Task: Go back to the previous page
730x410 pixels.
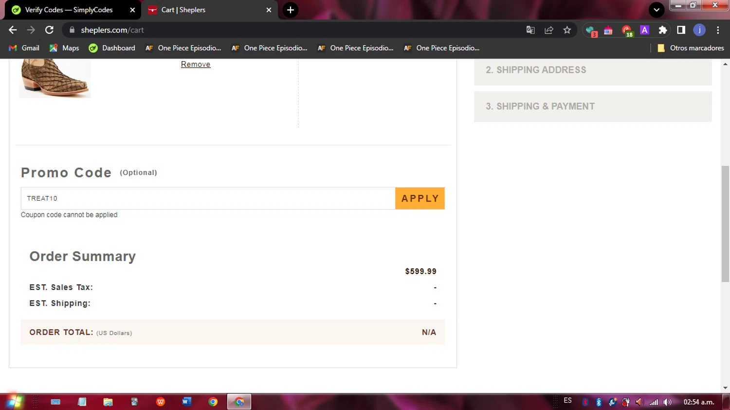Action: (13, 30)
